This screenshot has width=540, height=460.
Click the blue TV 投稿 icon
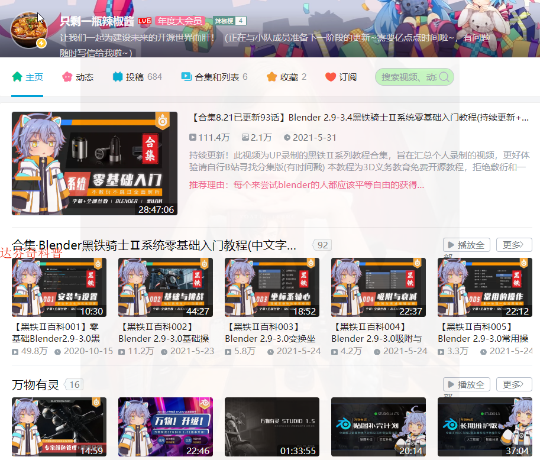point(118,77)
